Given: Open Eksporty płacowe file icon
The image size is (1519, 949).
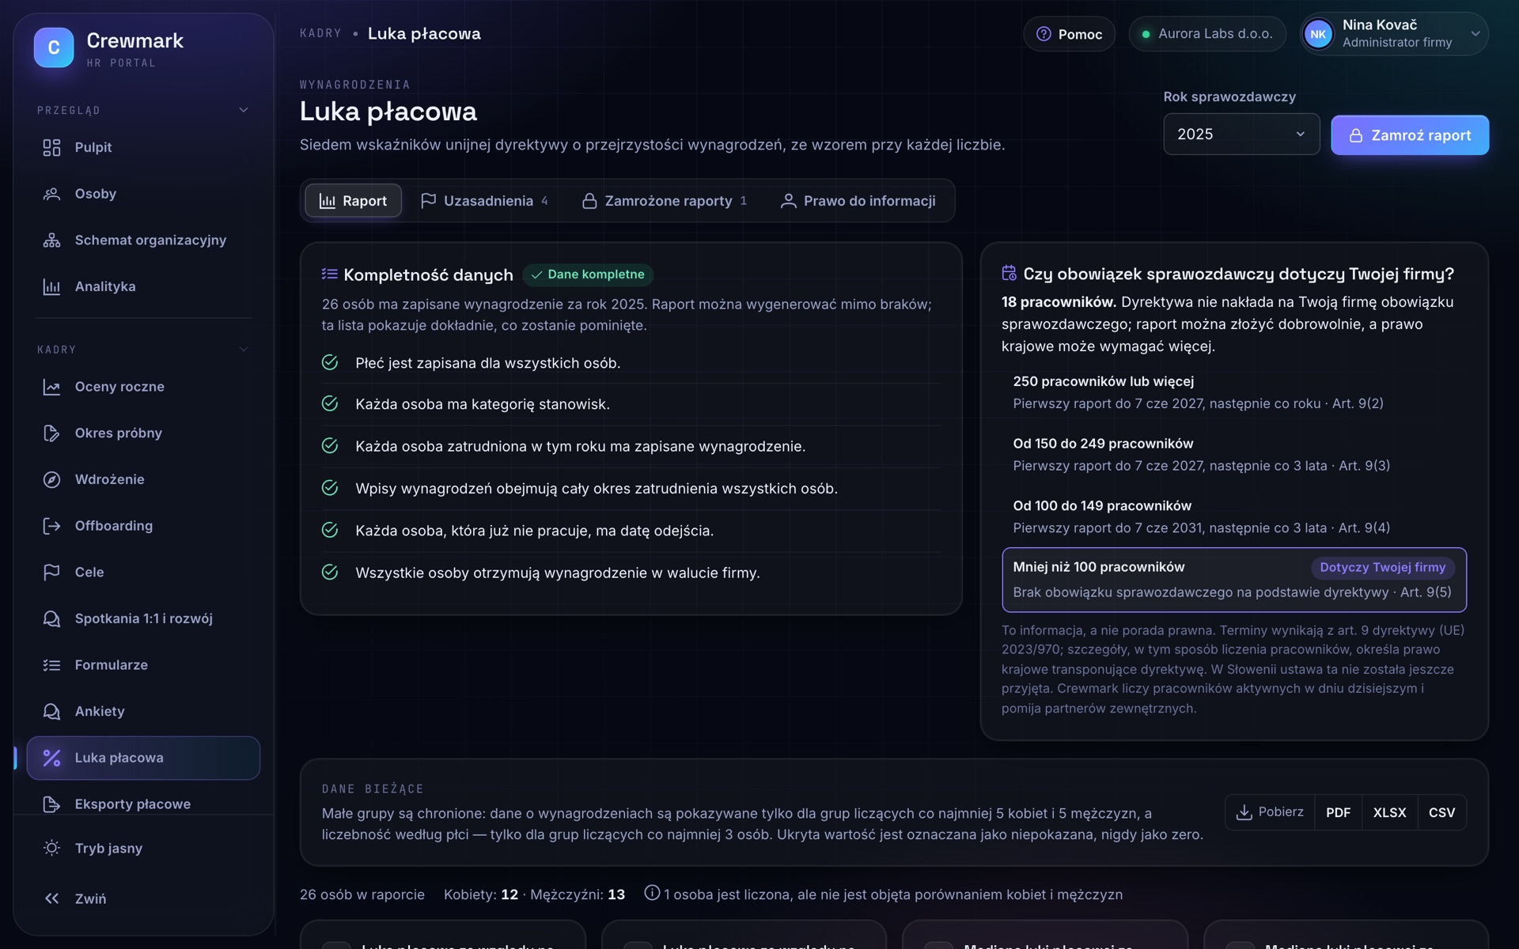Looking at the screenshot, I should [51, 804].
